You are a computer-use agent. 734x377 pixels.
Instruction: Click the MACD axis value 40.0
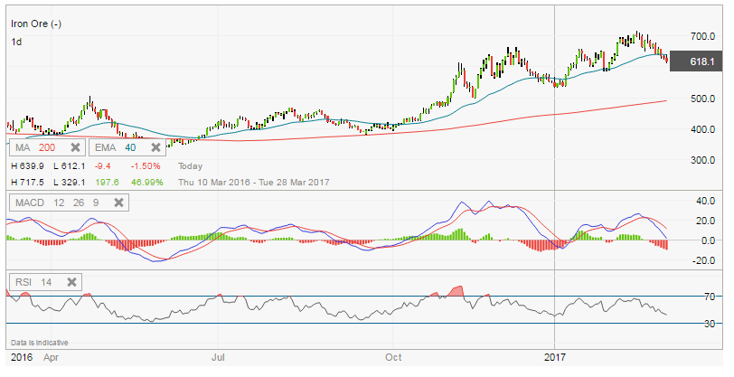pyautogui.click(x=705, y=201)
